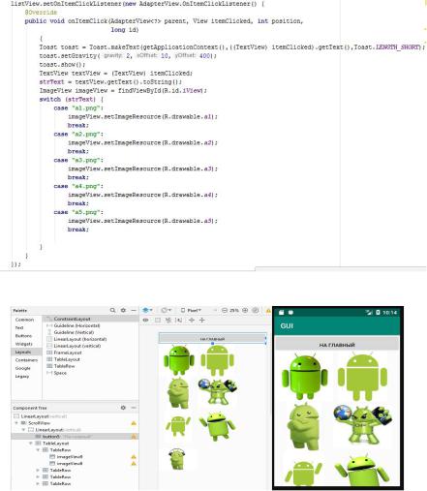Screen dimensions: 427x491
Task: Click the @Override annotation in the code
Action: (41, 13)
